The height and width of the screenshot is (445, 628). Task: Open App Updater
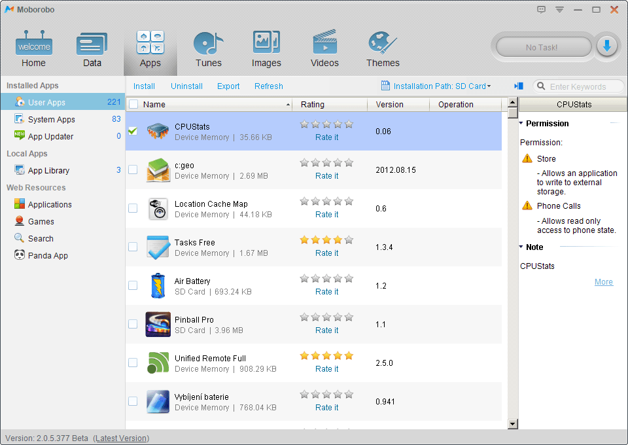point(63,136)
